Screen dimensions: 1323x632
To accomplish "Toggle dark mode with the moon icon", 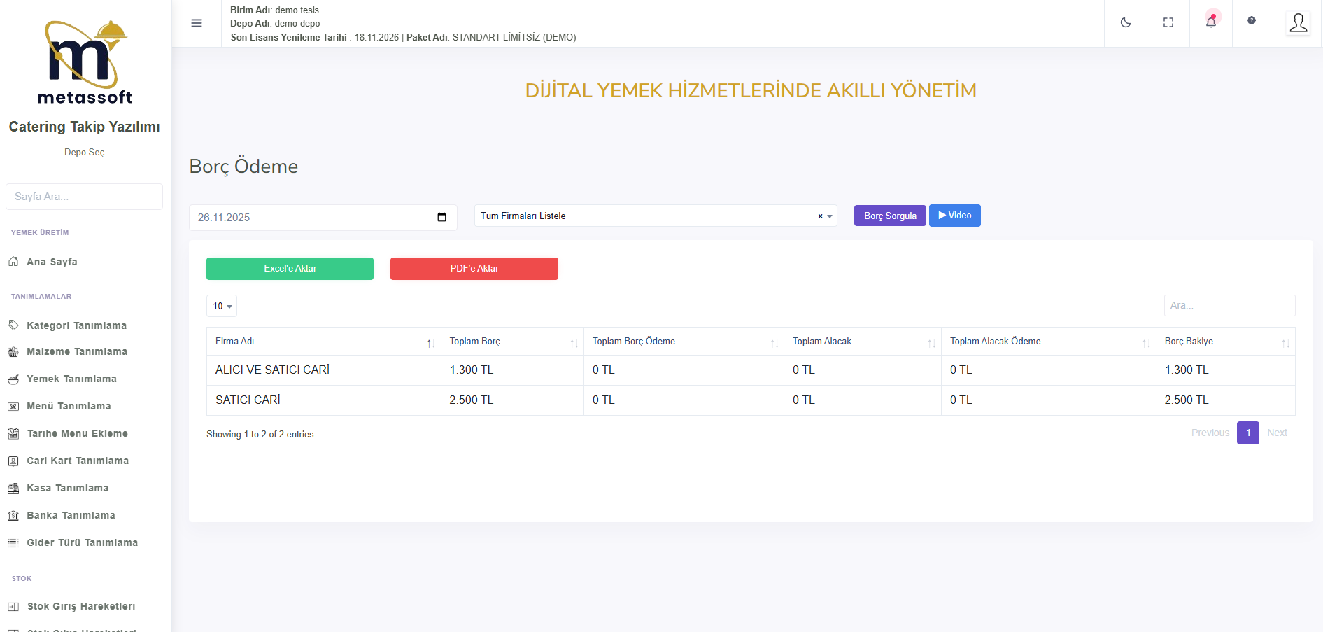I will [x=1125, y=22].
